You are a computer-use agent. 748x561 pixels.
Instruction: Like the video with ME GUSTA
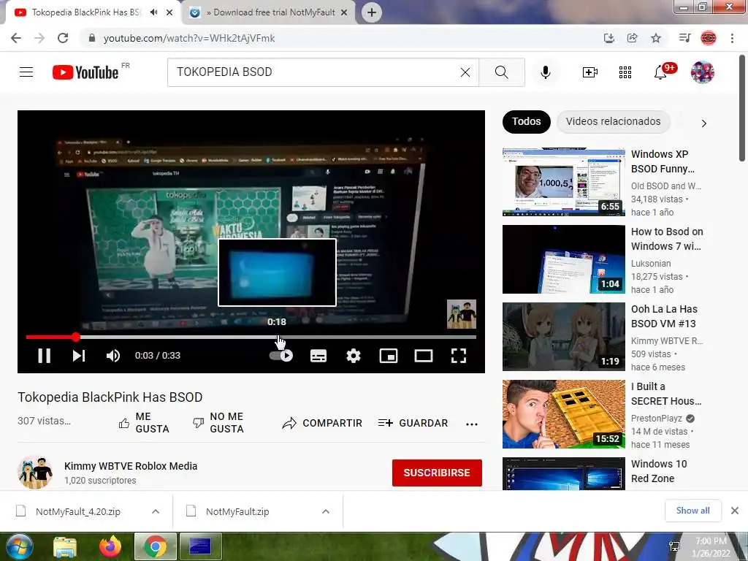tap(144, 423)
